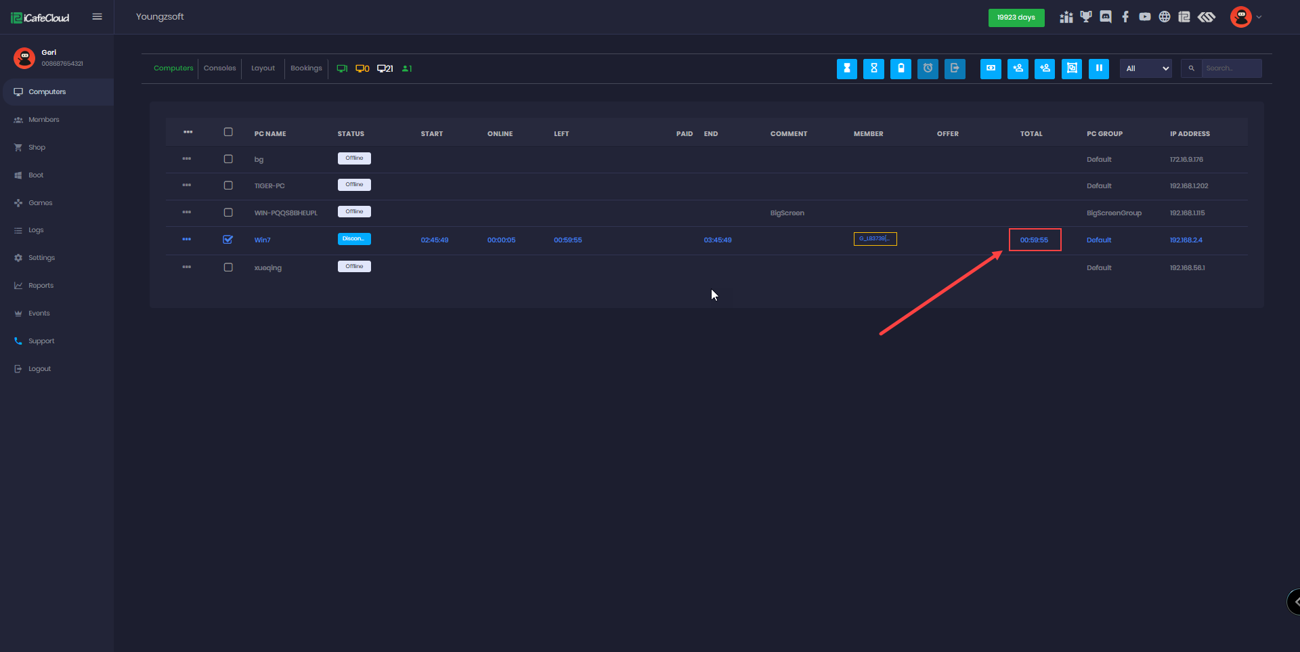The image size is (1300, 652).
Task: Click the cash/money toolbar button
Action: tap(991, 68)
